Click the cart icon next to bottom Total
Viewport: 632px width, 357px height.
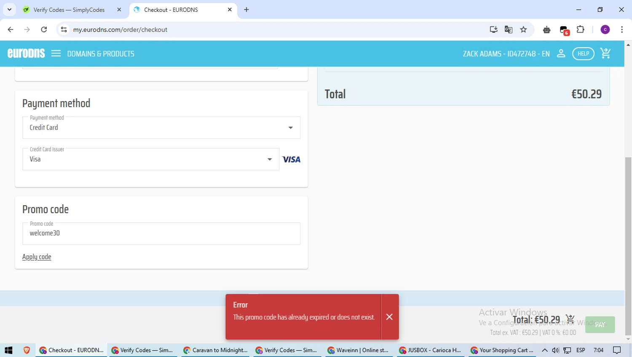tap(570, 319)
